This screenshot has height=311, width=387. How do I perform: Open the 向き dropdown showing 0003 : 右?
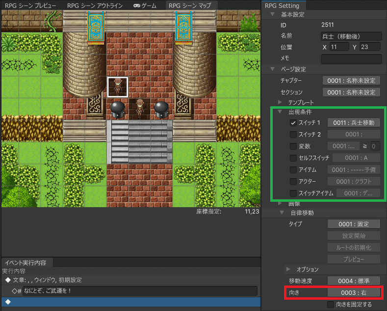pos(354,292)
